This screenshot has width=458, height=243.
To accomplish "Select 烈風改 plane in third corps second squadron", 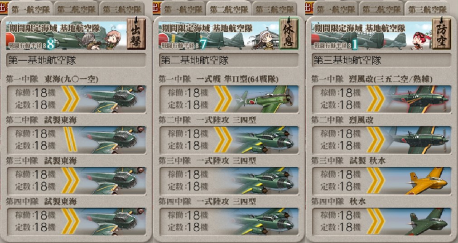I will click(x=381, y=140).
